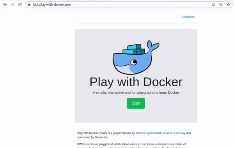Click the tagline about learning Docker
The width and height of the screenshot is (234, 148).
click(x=136, y=93)
